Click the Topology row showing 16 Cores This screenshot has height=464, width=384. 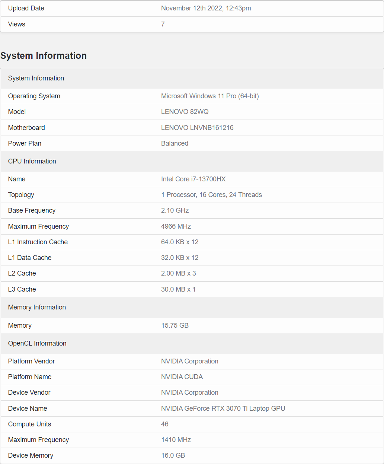[211, 194]
